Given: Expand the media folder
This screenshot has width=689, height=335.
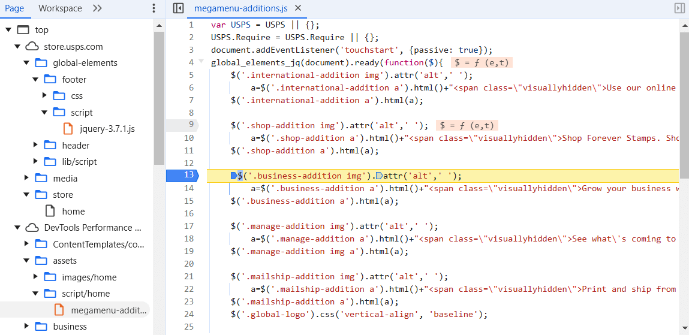Looking at the screenshot, I should (26, 178).
